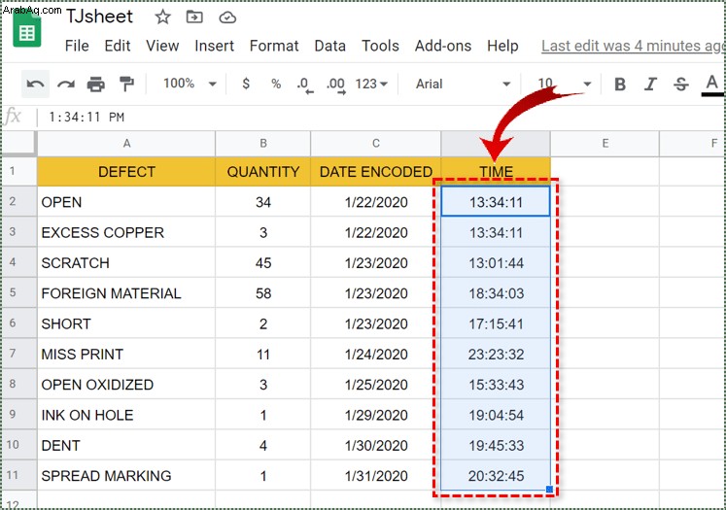The height and width of the screenshot is (510, 726).
Task: Toggle strikethrough formatting
Action: tap(680, 85)
